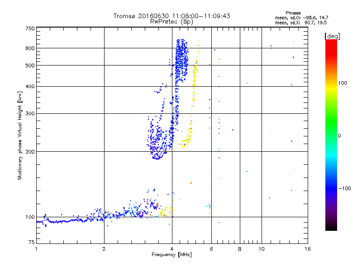
Task: Click the x-axis tick label '4'
Action: click(172, 249)
